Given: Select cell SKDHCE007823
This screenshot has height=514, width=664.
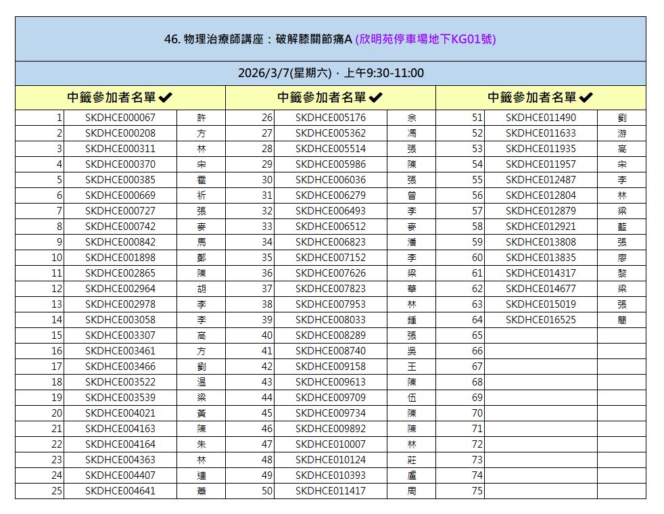Looking at the screenshot, I should click(x=330, y=289).
